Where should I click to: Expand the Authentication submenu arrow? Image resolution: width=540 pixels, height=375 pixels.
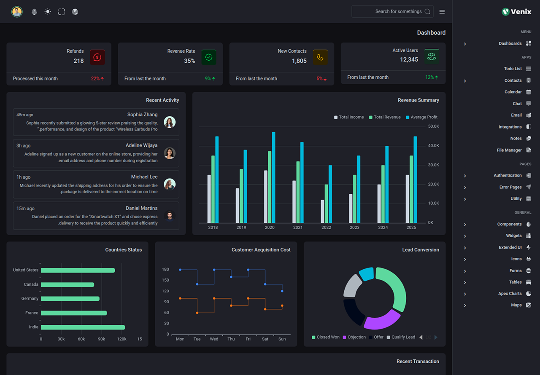[x=465, y=176]
